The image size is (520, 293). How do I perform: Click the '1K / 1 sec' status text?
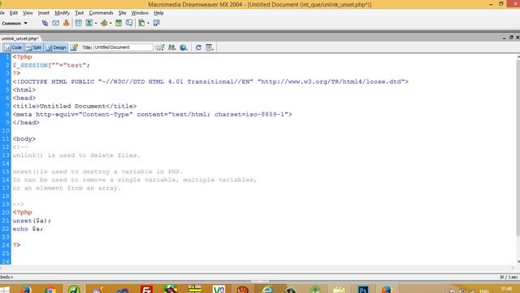point(509,277)
